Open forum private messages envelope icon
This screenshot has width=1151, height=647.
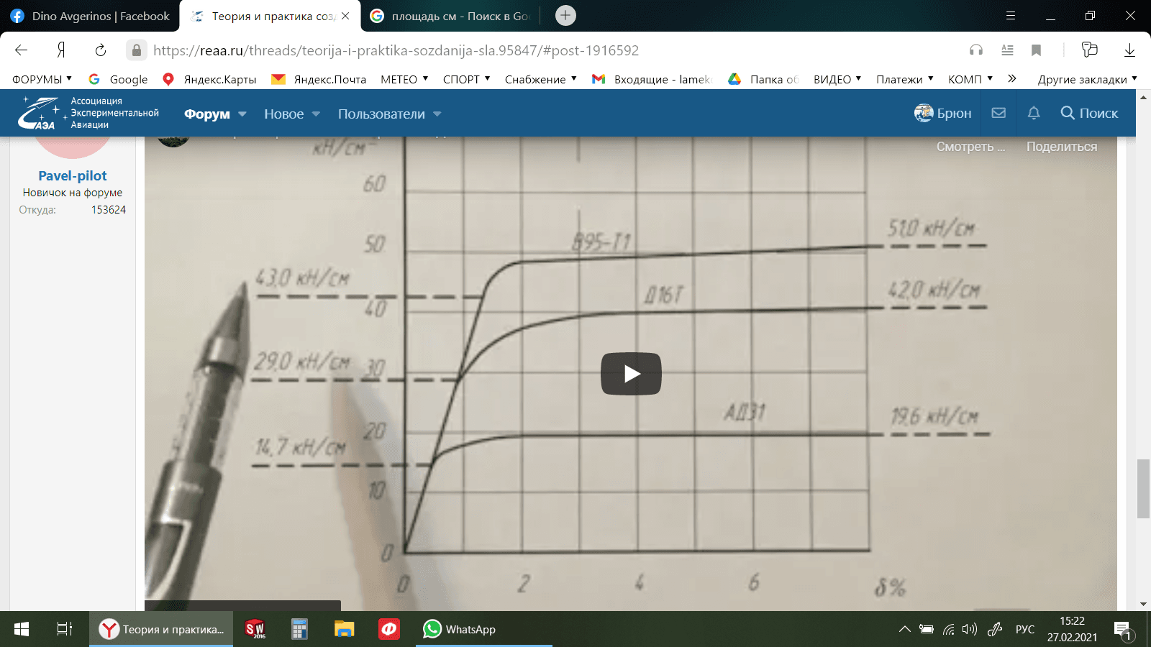[998, 113]
